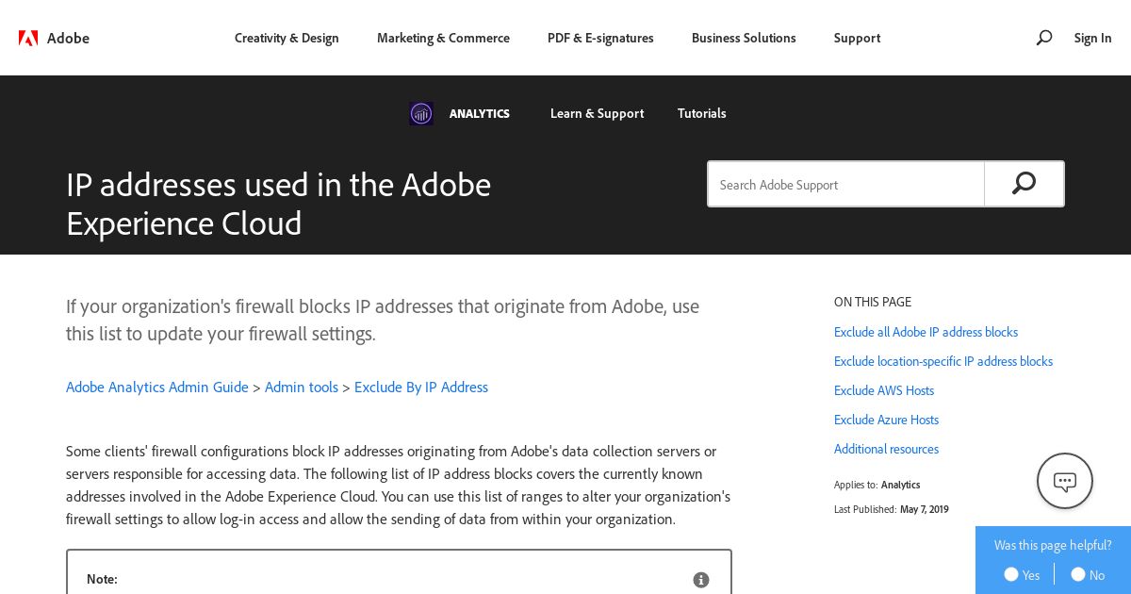Click the Was this page helpful? text
Image resolution: width=1131 pixels, height=594 pixels.
pos(1053,545)
